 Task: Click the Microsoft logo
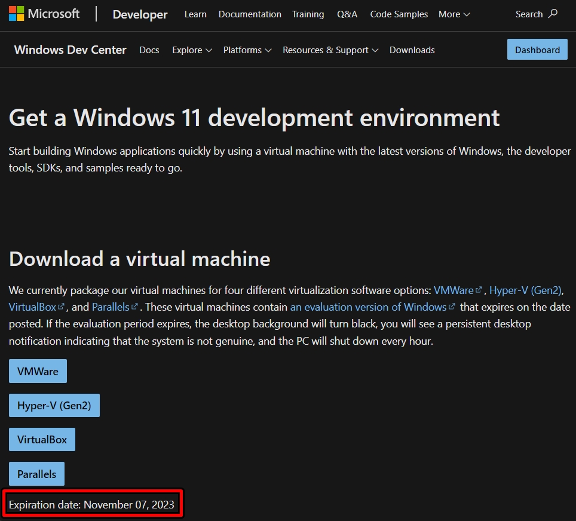point(44,14)
